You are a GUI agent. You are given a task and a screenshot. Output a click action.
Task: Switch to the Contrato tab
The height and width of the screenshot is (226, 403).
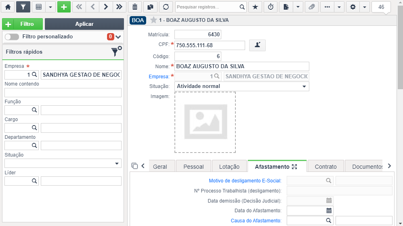click(325, 167)
